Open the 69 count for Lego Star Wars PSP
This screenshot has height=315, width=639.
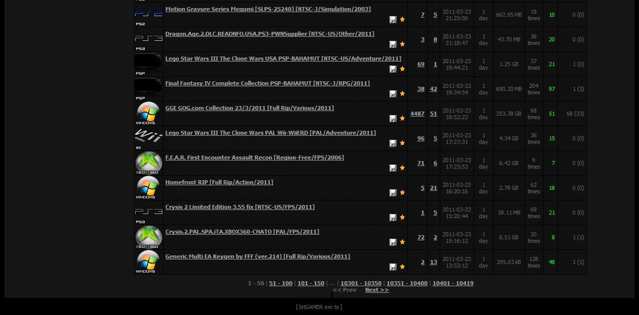pyautogui.click(x=421, y=64)
